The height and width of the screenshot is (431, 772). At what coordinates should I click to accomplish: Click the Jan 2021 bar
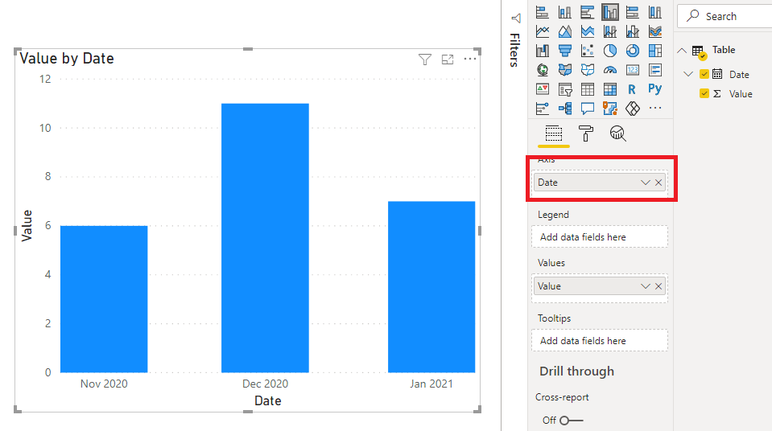click(431, 287)
